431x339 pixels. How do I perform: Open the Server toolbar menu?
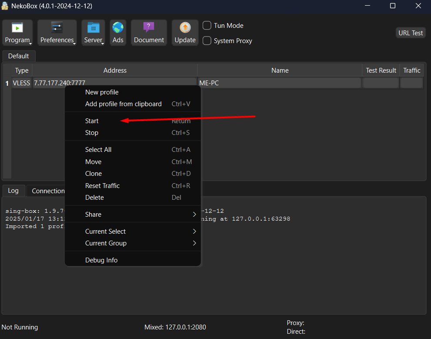93,33
